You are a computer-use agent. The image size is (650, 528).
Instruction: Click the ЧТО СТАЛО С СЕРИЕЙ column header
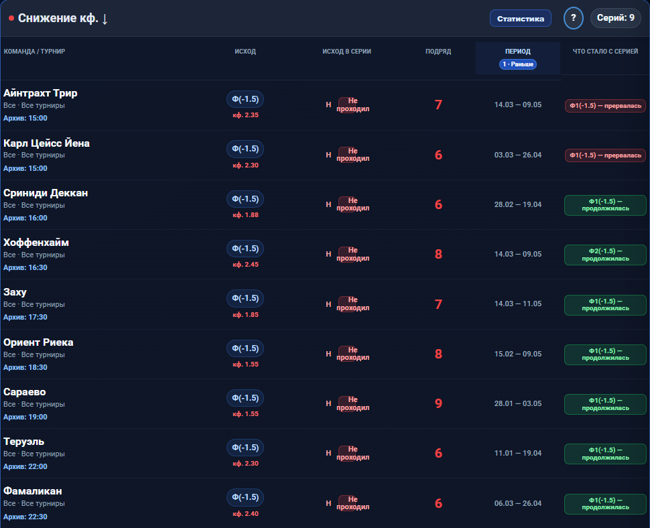[x=605, y=52]
